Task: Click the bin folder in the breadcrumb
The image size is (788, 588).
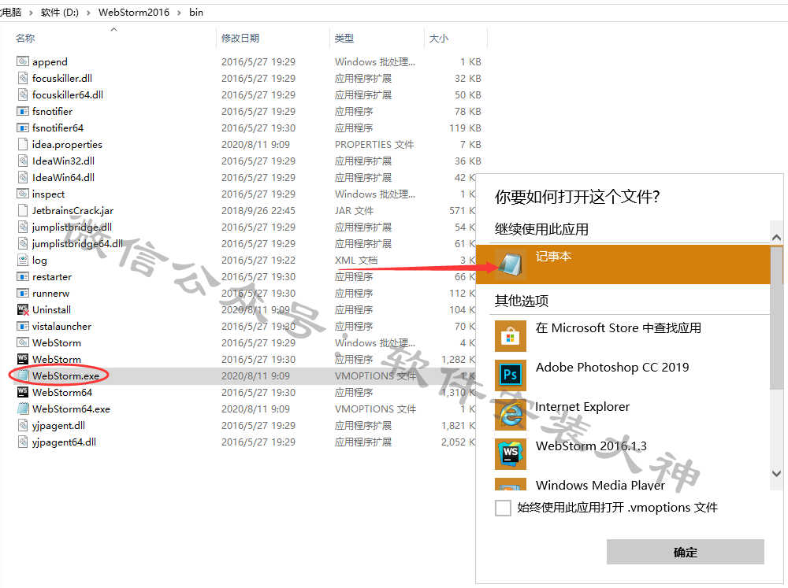Action: pyautogui.click(x=196, y=13)
